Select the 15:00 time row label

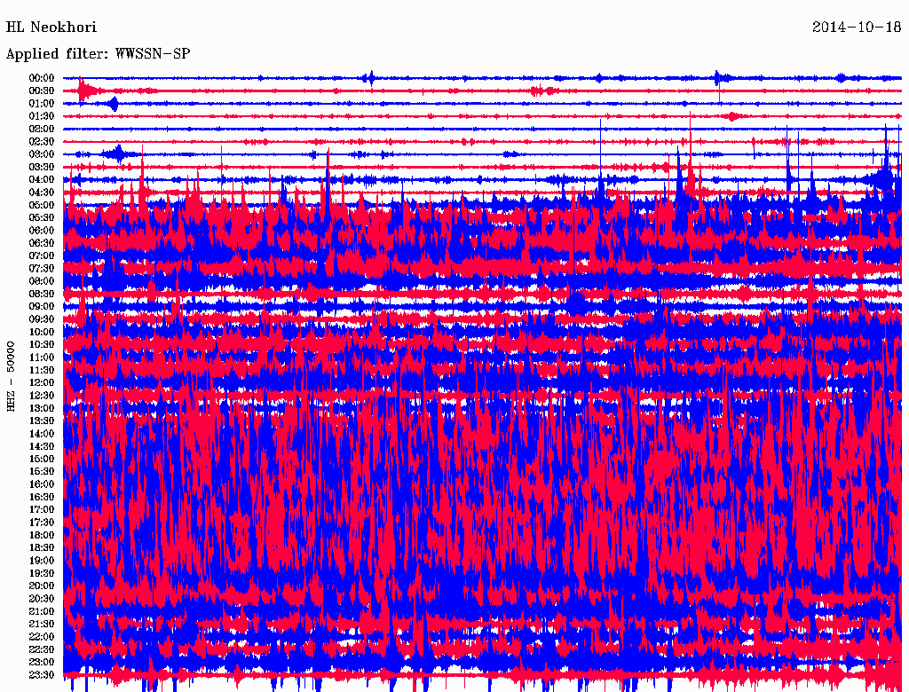[42, 459]
